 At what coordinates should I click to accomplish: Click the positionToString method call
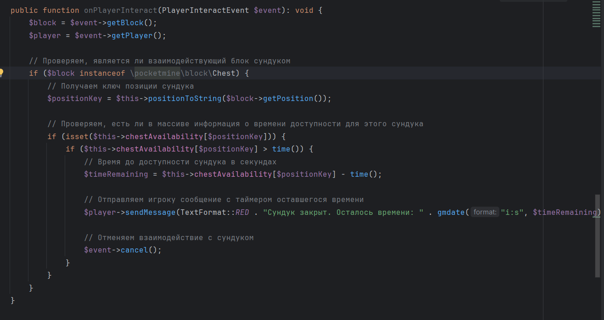tap(185, 99)
